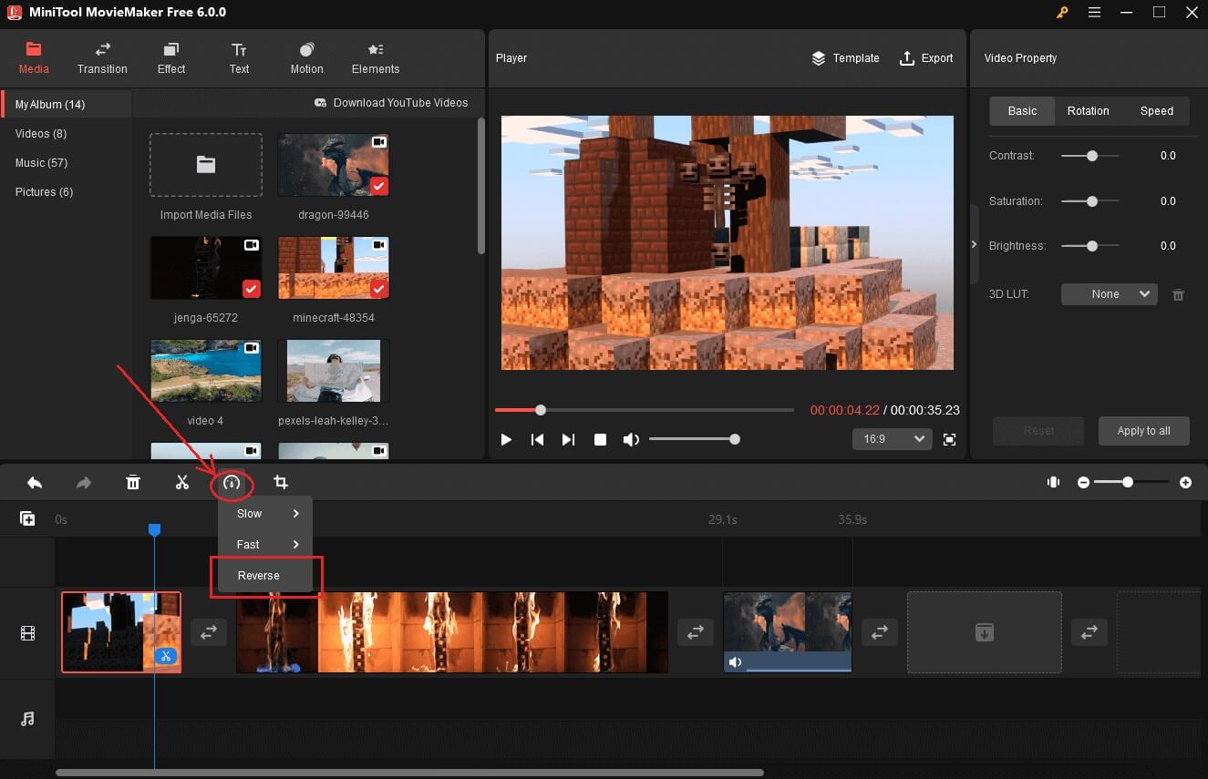Open the Elements tab
Image resolution: width=1208 pixels, height=779 pixels.
click(376, 58)
